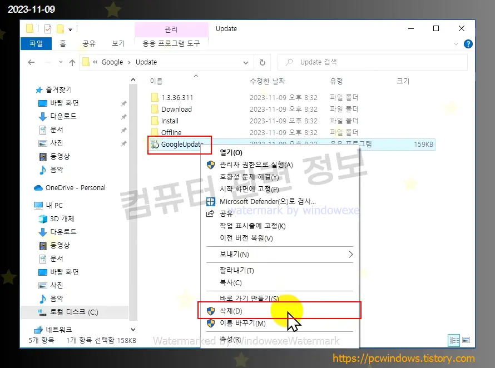Click the Update 검색 search box
Screen dimensions: 495x368
pyautogui.click(x=373, y=62)
